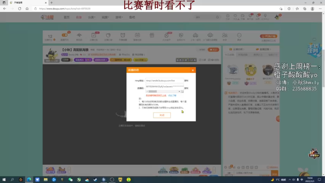Viewport: 325px width, 183px height.
Task: Open the streamer tasks checkmark icon
Action: [94, 36]
